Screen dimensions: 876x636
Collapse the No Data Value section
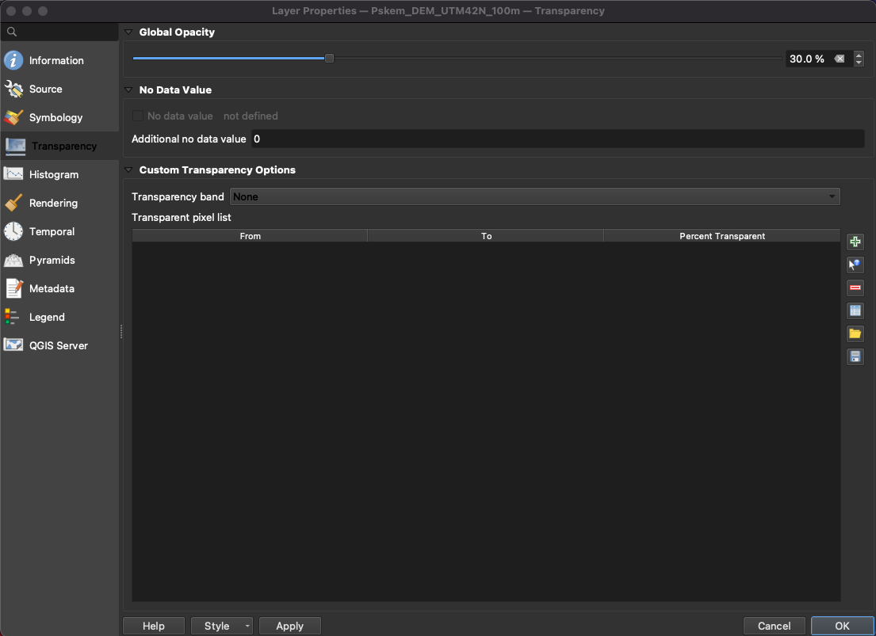click(x=129, y=90)
